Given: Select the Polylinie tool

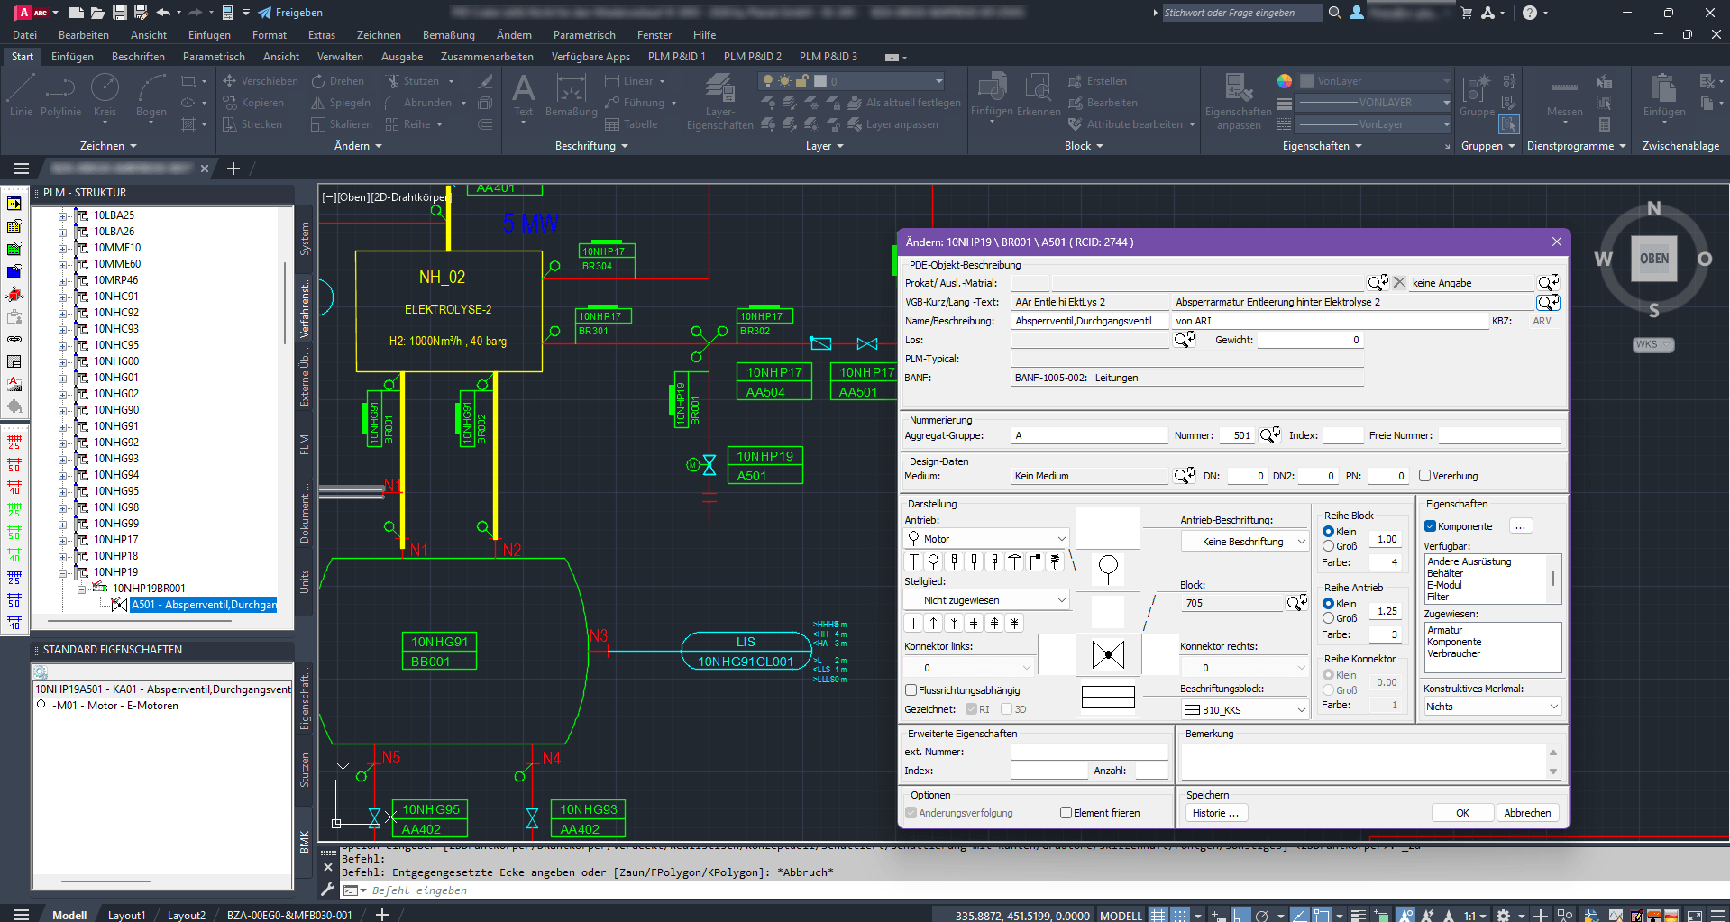Looking at the screenshot, I should click(60, 96).
